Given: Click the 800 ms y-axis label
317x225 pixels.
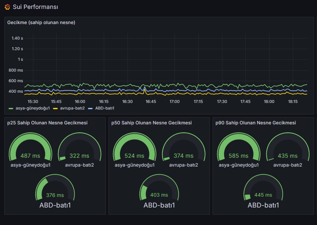Looking at the screenshot, I should pyautogui.click(x=16, y=70).
